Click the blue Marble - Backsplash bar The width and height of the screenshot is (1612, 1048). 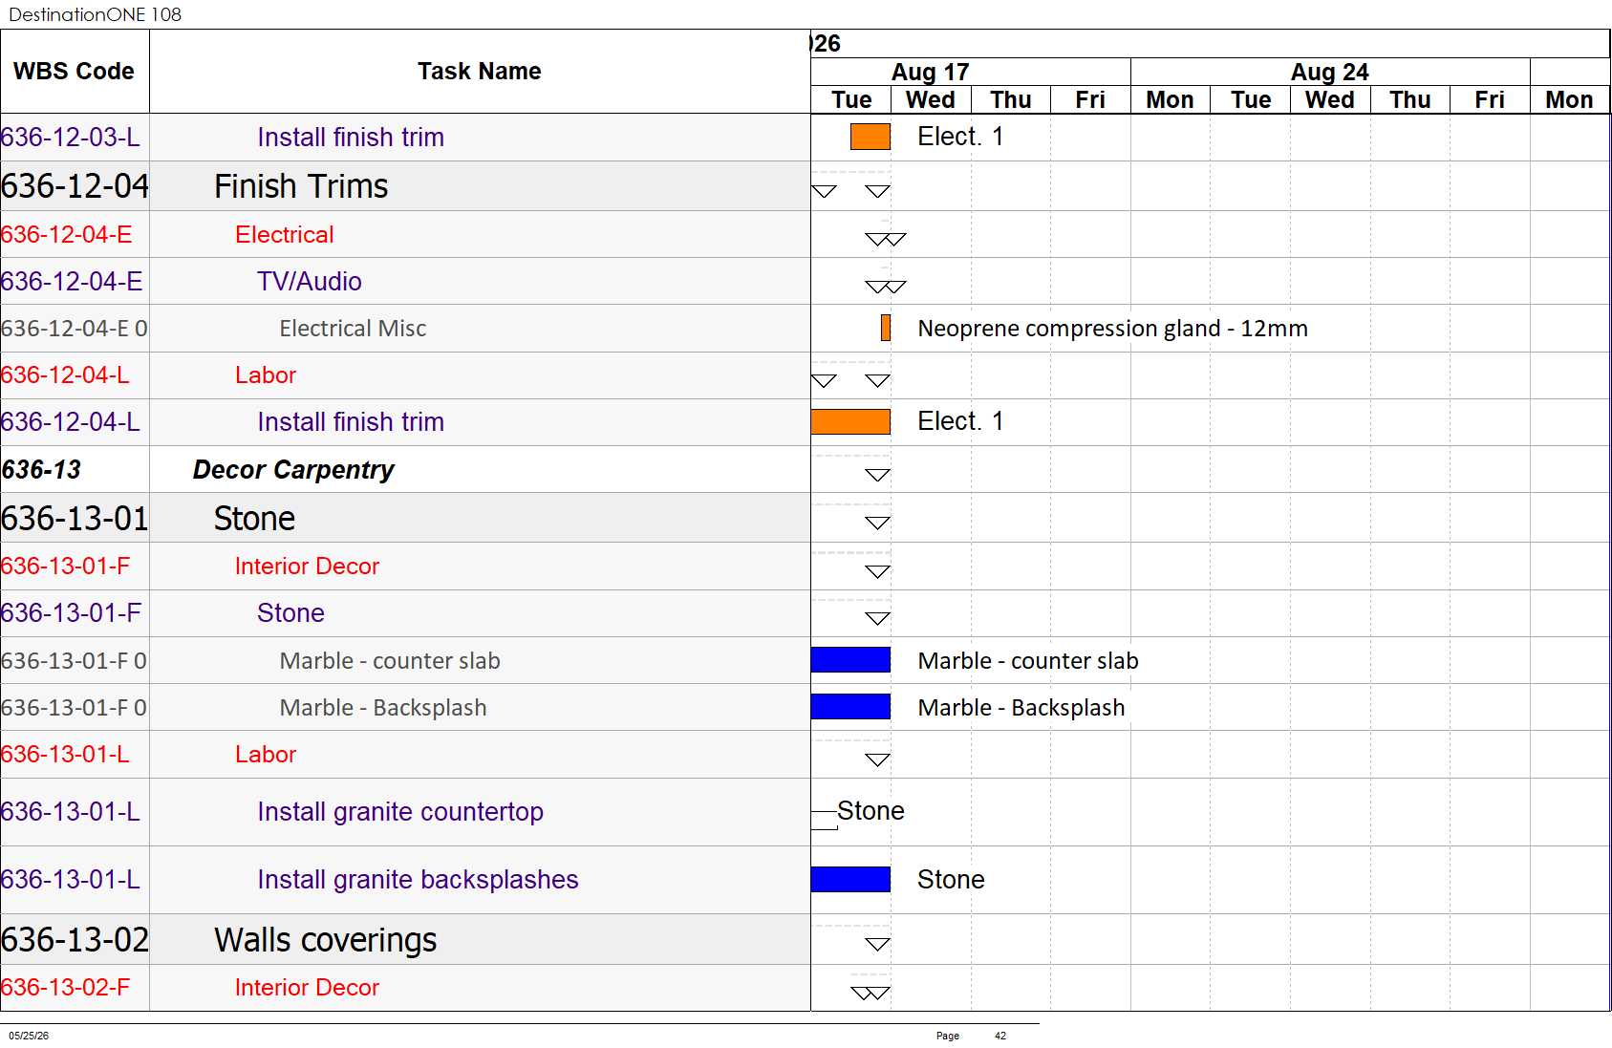coord(850,707)
